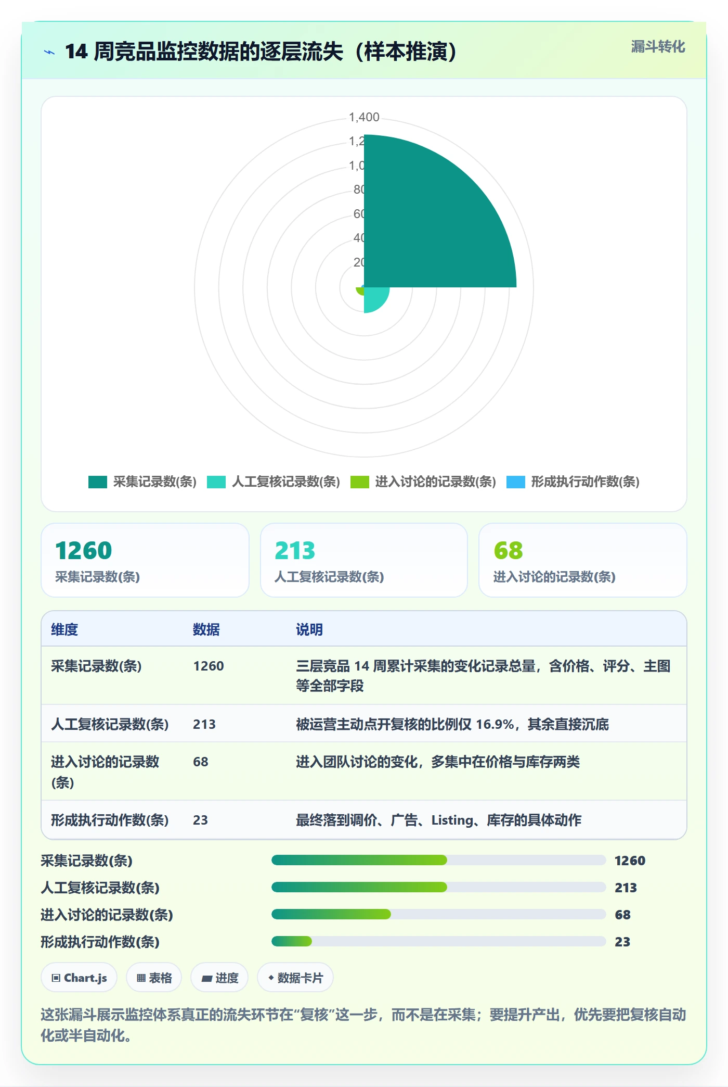728x1087 pixels.
Task: Click the 1,400 radial axis label
Action: coord(364,118)
